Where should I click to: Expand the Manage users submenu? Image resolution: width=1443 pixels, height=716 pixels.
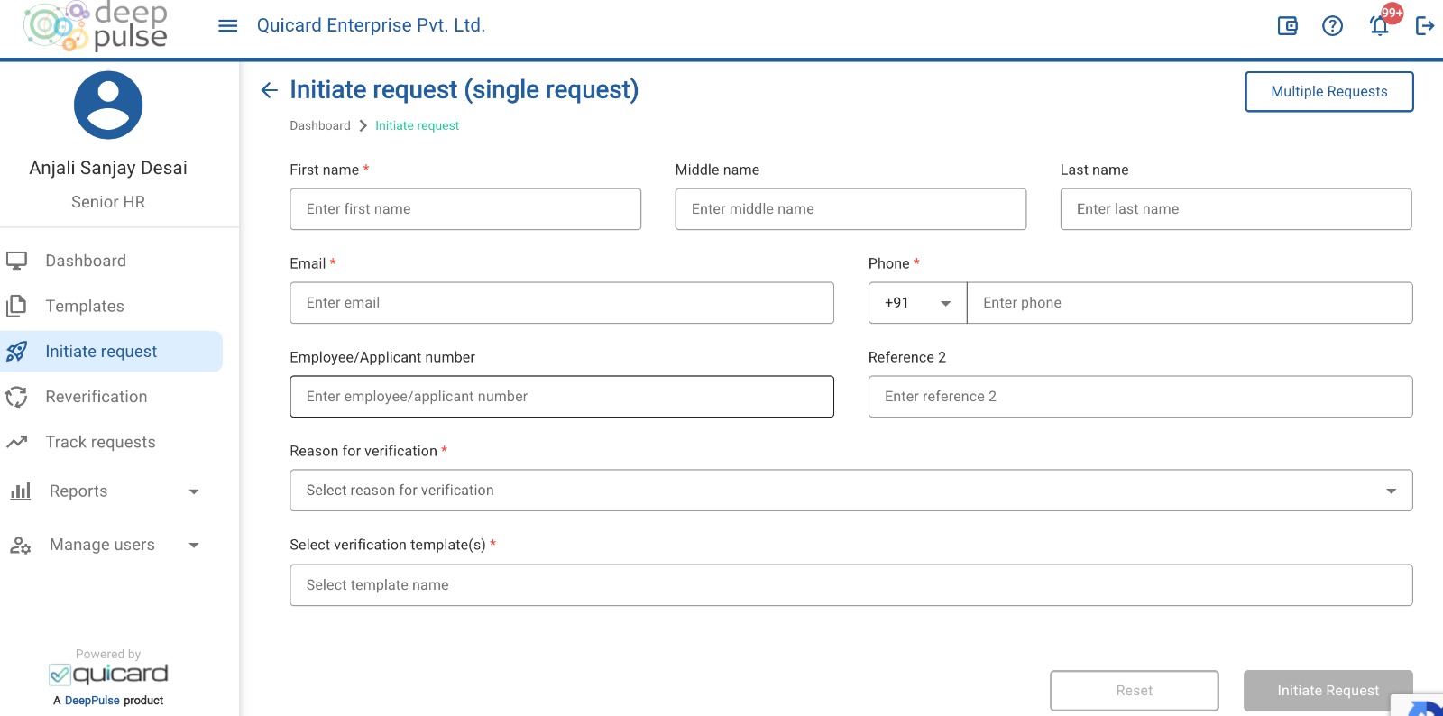pyautogui.click(x=193, y=545)
